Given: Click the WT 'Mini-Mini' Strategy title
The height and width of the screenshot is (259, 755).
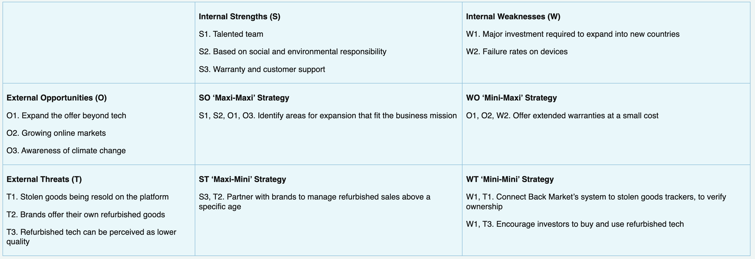Looking at the screenshot, I should (510, 179).
